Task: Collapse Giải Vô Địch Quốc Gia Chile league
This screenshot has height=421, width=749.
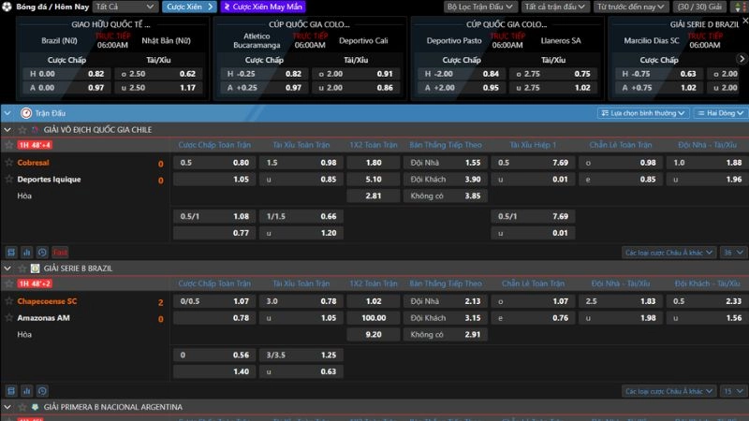Action: (x=7, y=130)
